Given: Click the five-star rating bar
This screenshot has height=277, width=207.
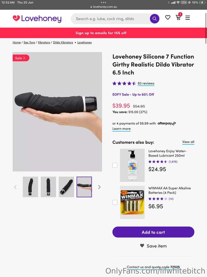Looking at the screenshot, I should point(124,83).
